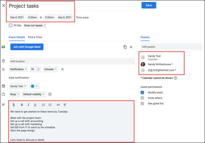Open help for Calendar cannot be shown

175,78
